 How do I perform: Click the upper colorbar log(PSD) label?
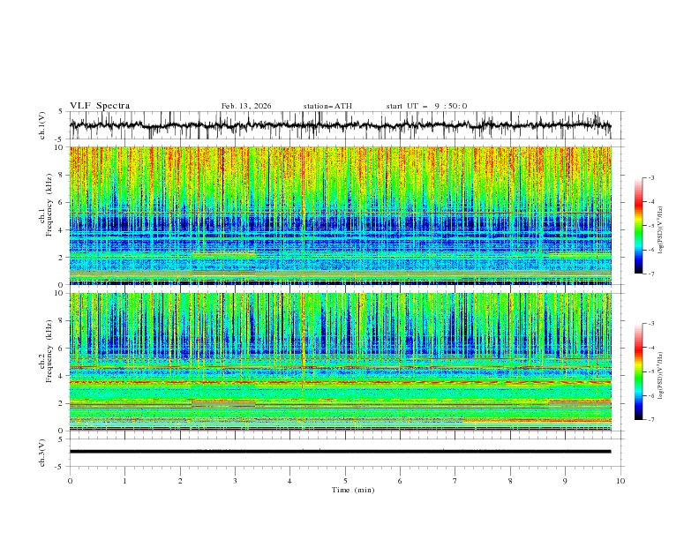click(x=661, y=226)
